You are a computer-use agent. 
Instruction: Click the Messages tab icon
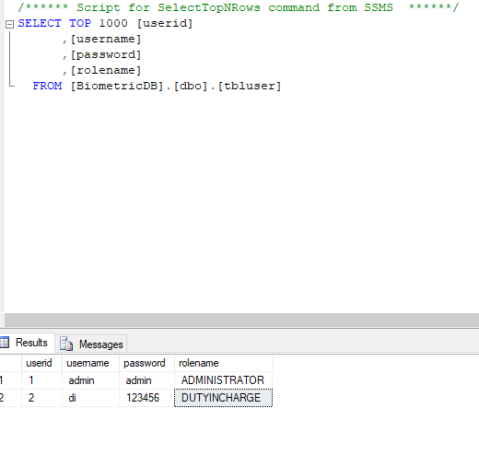pyautogui.click(x=66, y=344)
